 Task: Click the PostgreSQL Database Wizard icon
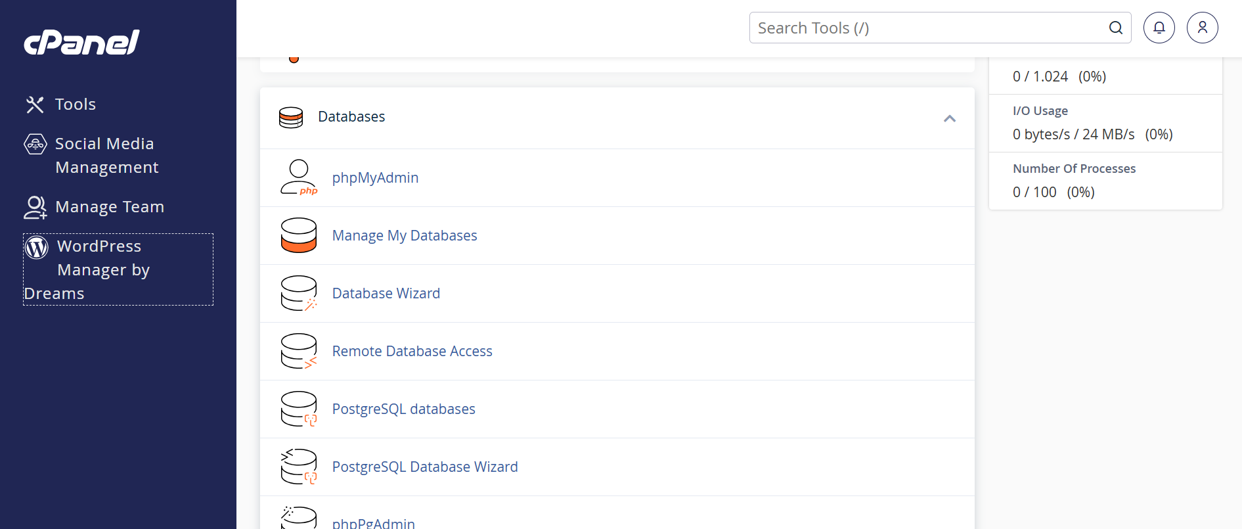[x=299, y=467]
